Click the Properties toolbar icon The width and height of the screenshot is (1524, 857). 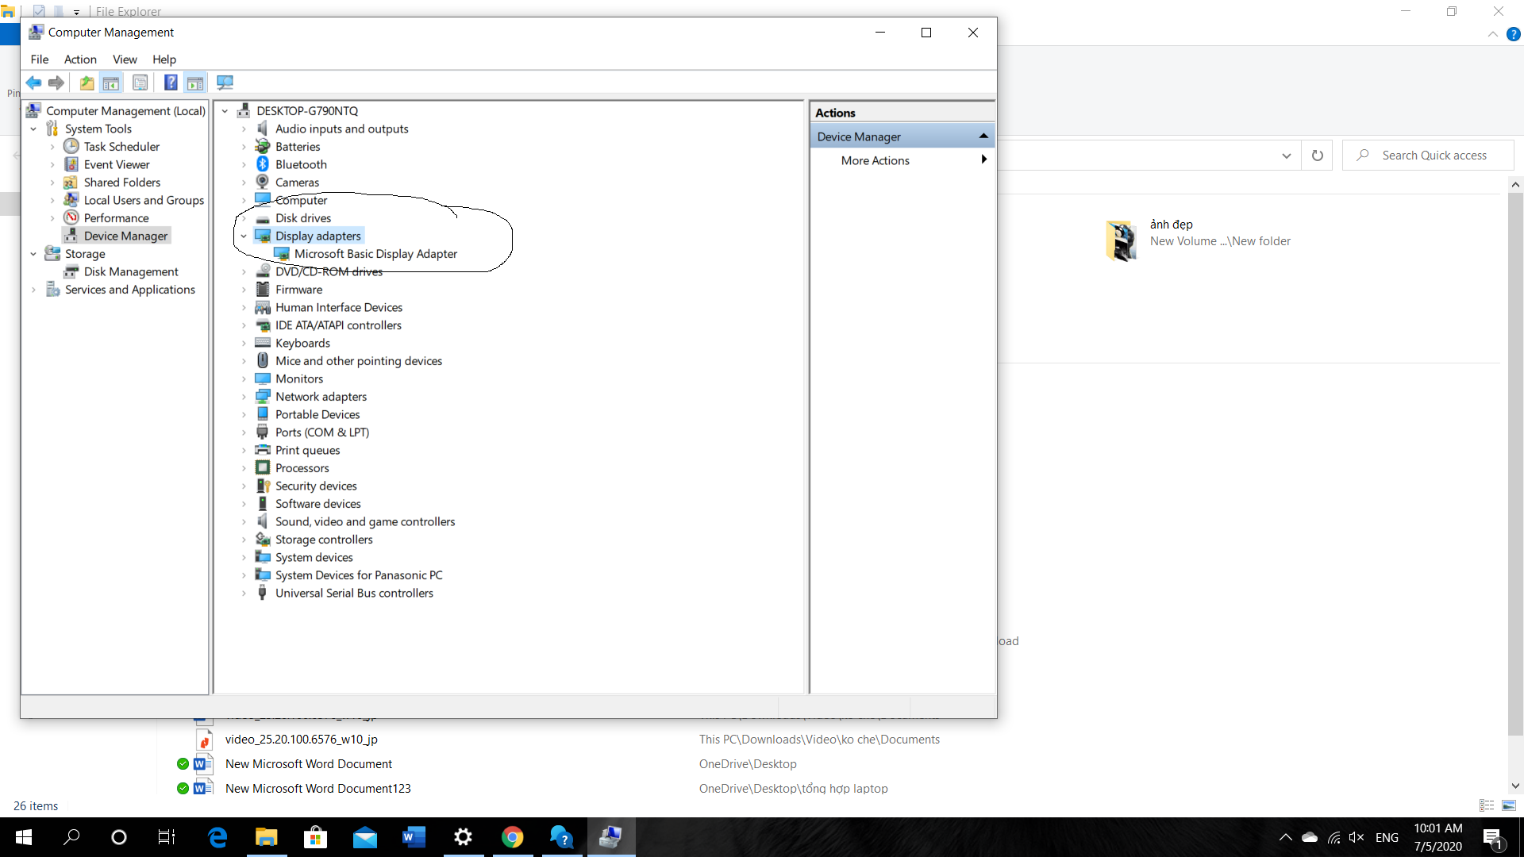pos(140,83)
